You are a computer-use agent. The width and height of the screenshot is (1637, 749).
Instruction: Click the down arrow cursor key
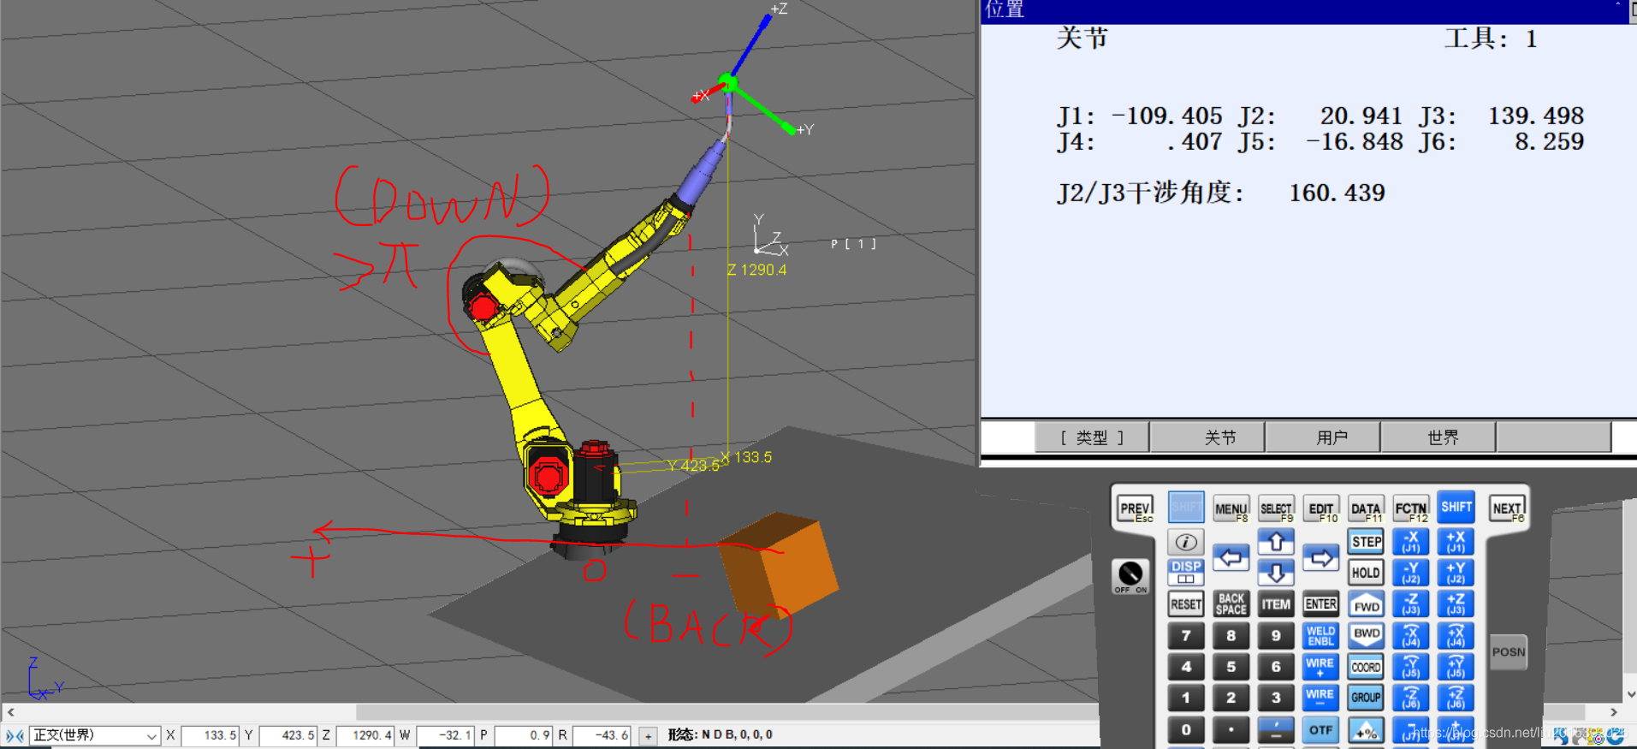1276,572
